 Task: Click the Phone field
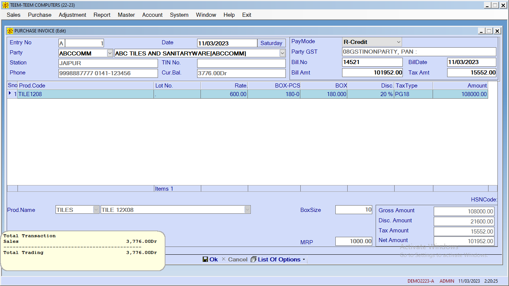108,73
